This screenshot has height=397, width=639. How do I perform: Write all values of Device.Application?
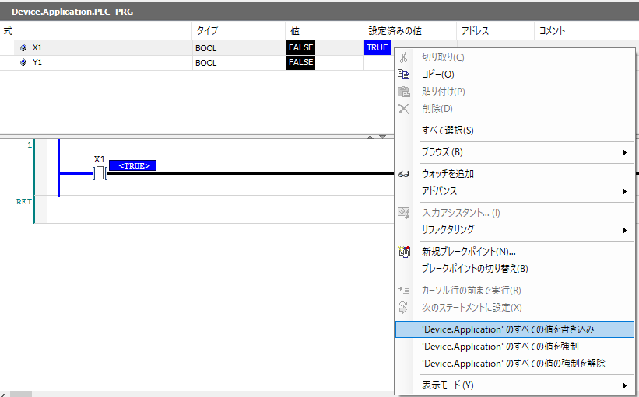[514, 329]
